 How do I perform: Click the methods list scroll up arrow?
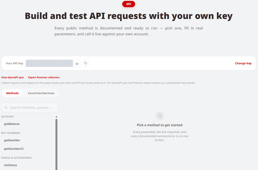56,117
